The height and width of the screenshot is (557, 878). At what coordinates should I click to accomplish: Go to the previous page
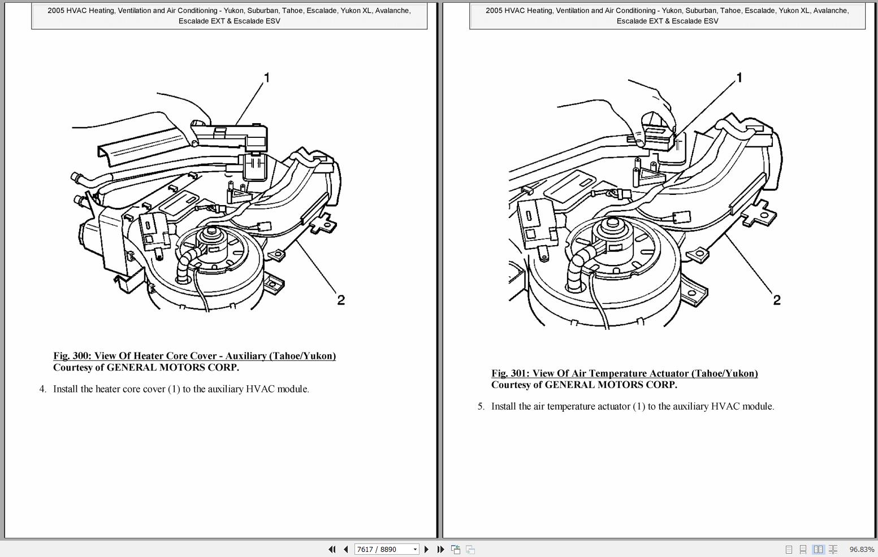[x=345, y=549]
